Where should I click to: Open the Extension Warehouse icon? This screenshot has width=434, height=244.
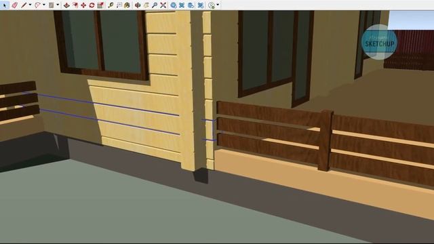pos(182,5)
